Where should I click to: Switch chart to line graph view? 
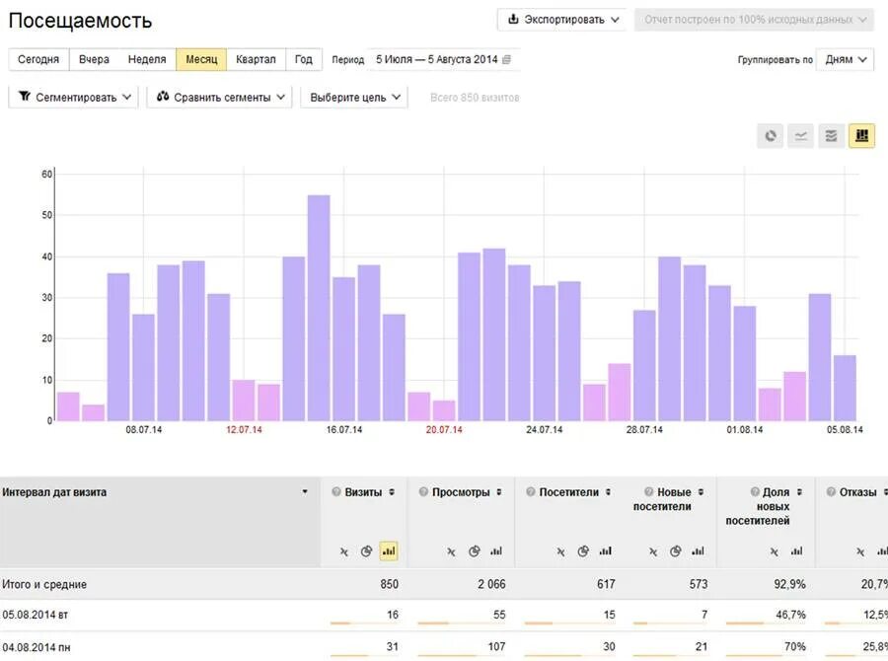[801, 136]
